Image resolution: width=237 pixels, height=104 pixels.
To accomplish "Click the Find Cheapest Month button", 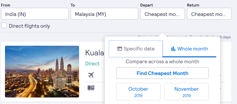I will (162, 73).
